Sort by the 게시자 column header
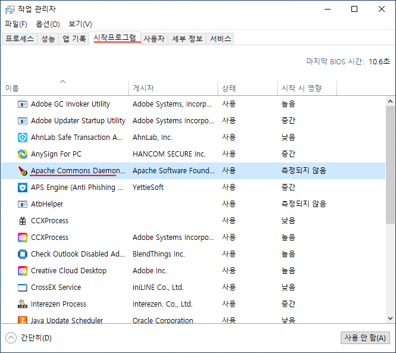 point(173,88)
